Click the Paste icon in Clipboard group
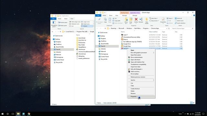This screenshot has height=116, width=207. point(110,19)
